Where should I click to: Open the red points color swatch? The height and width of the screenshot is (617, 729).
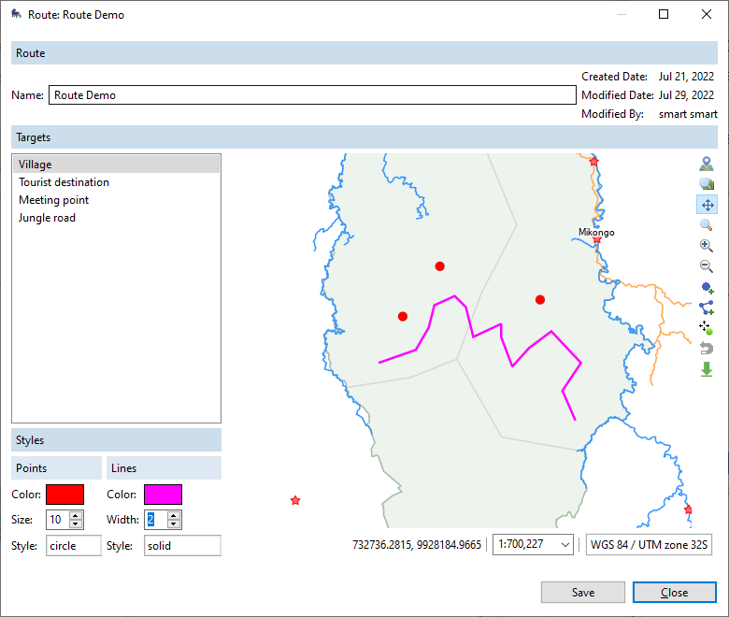point(64,495)
